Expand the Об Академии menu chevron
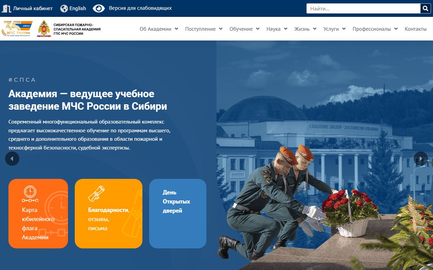Image resolution: width=433 pixels, height=270 pixels. (x=176, y=29)
